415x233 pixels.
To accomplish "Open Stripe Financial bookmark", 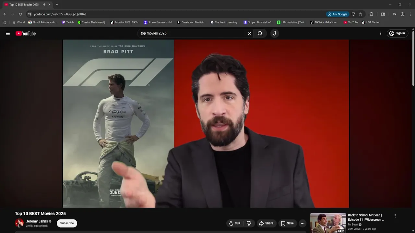I will point(258,22).
